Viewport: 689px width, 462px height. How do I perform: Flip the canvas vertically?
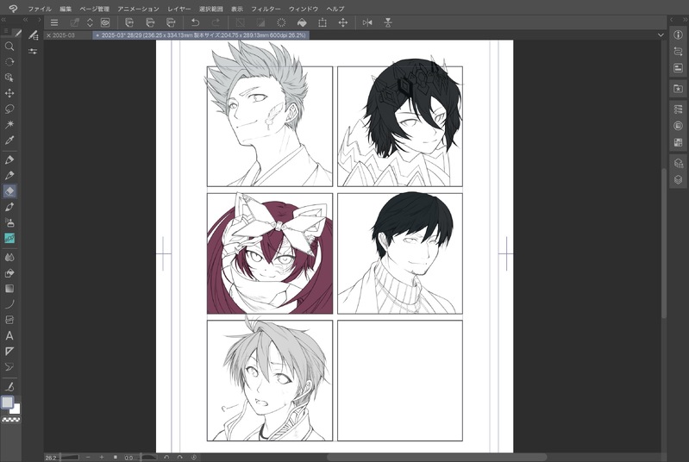click(388, 22)
